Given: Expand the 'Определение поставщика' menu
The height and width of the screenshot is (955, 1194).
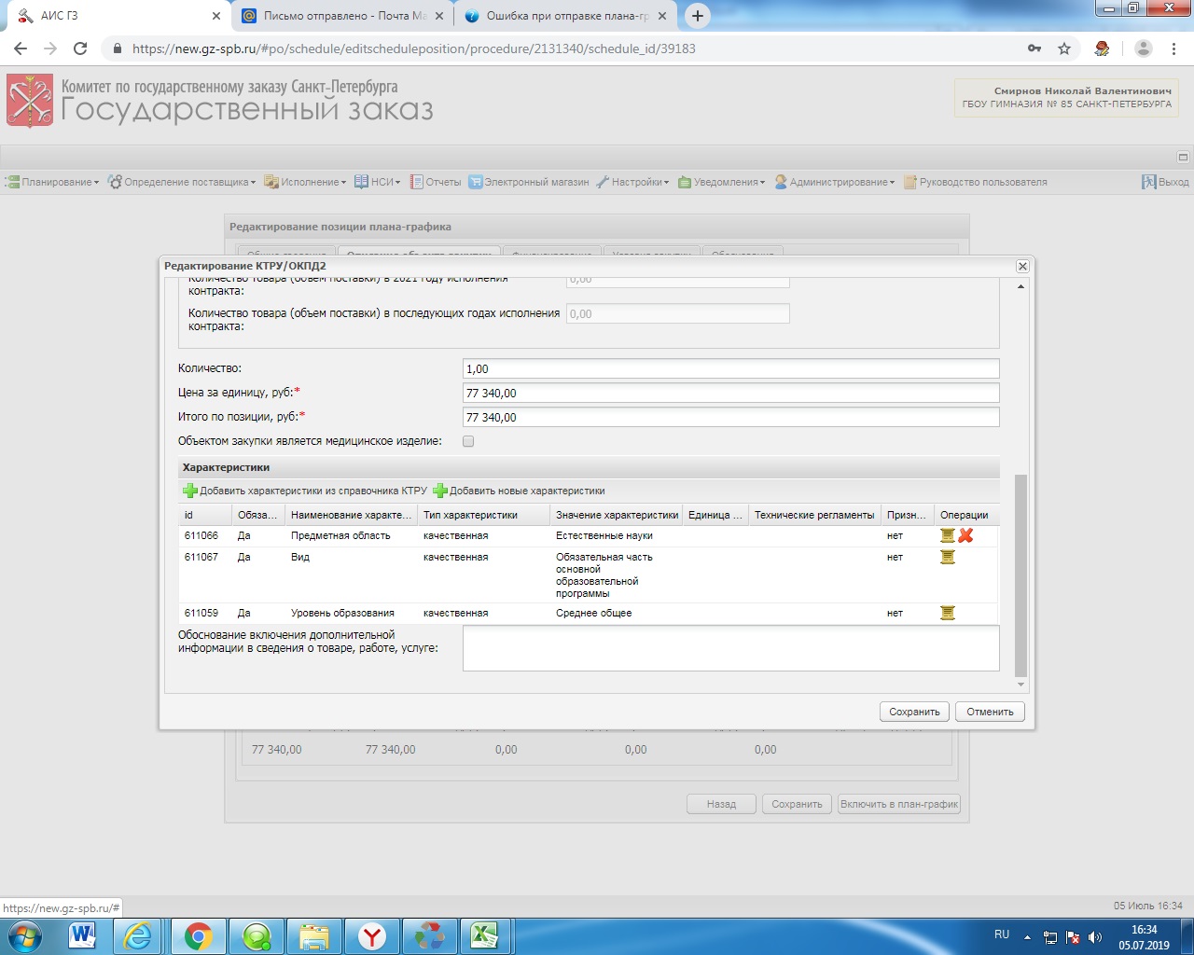Looking at the screenshot, I should point(182,182).
